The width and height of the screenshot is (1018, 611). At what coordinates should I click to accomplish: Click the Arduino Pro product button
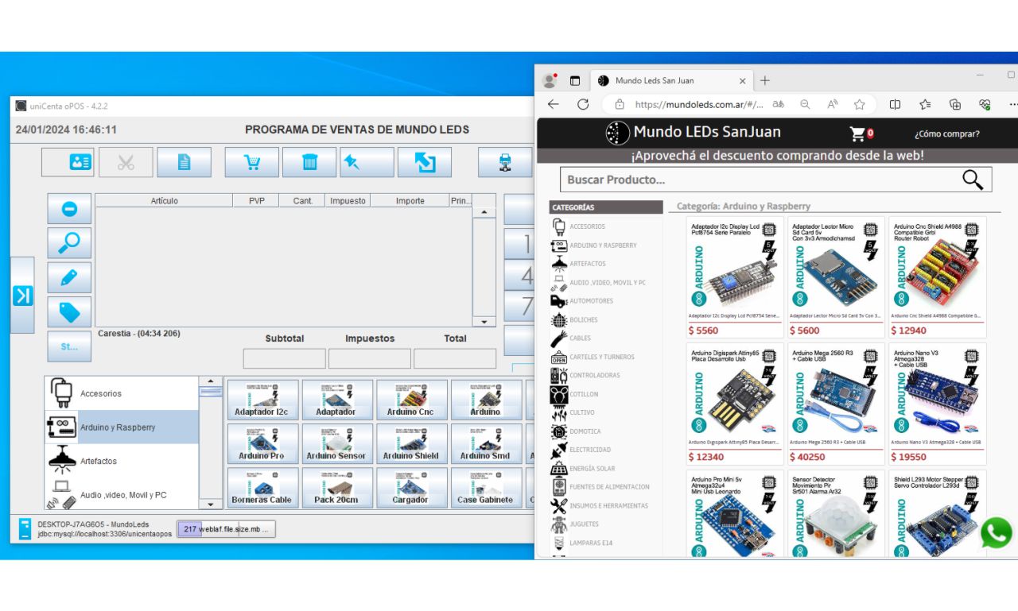[263, 443]
